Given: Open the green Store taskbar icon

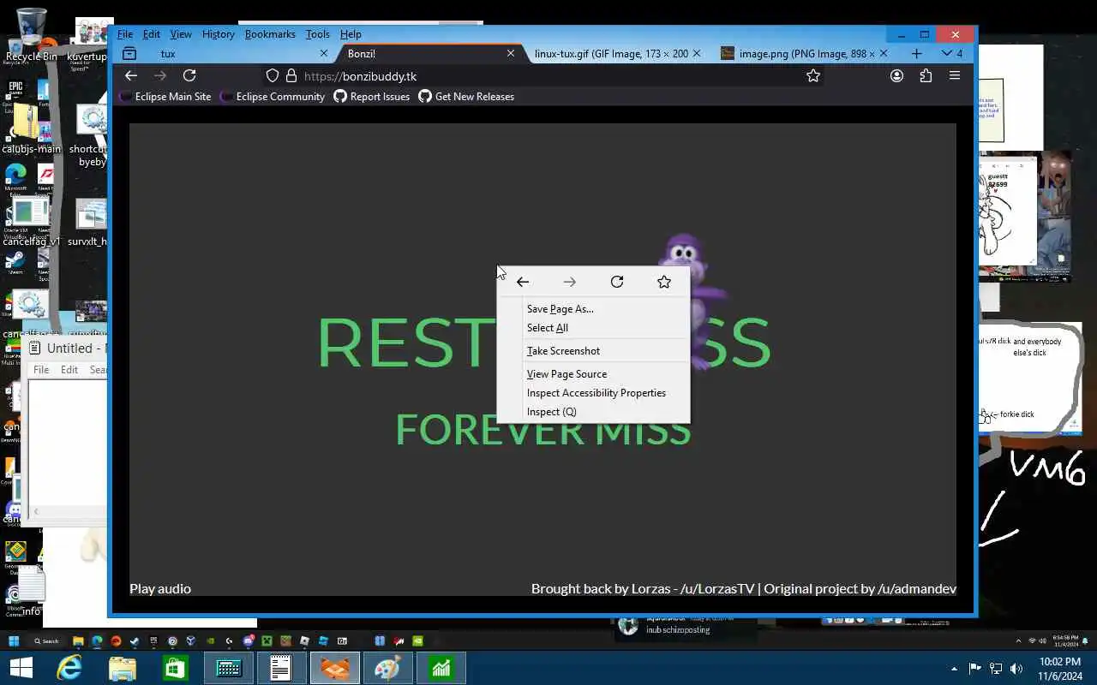Looking at the screenshot, I should click(x=176, y=668).
